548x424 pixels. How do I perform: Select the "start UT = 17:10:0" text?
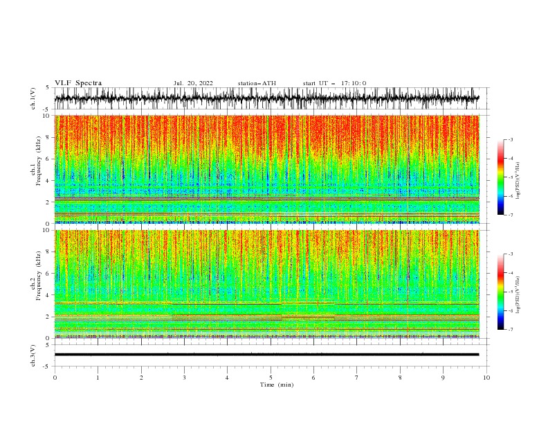click(x=334, y=83)
